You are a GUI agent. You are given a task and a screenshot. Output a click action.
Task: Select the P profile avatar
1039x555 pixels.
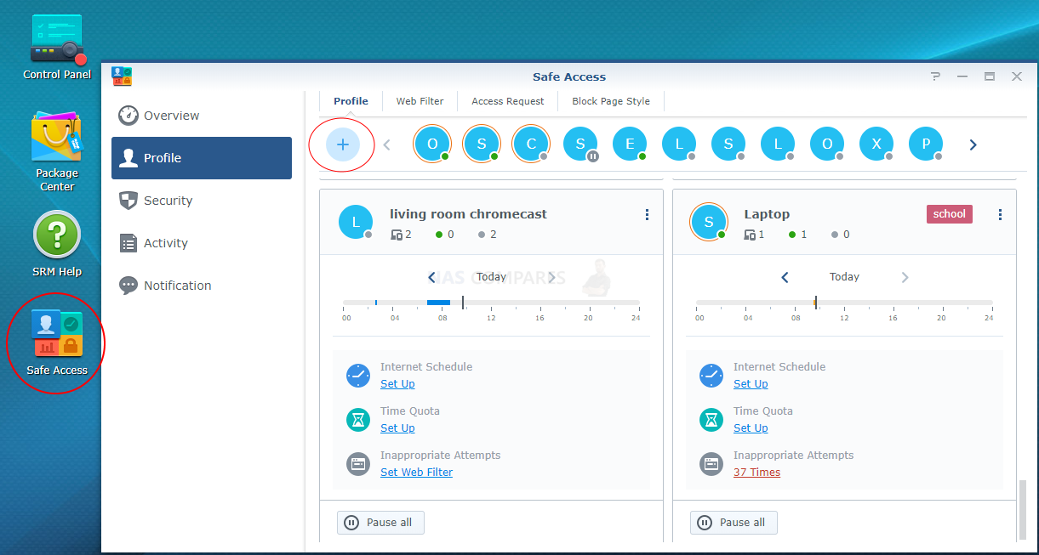coord(926,144)
